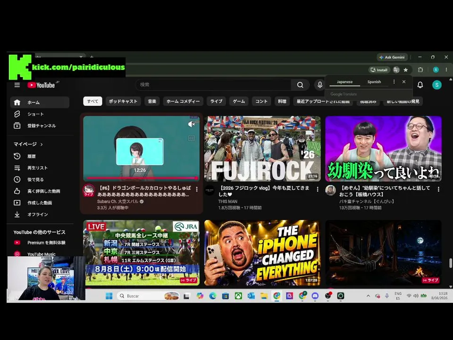Open YouTube notifications bell
453x340 pixels.
pyautogui.click(x=420, y=85)
